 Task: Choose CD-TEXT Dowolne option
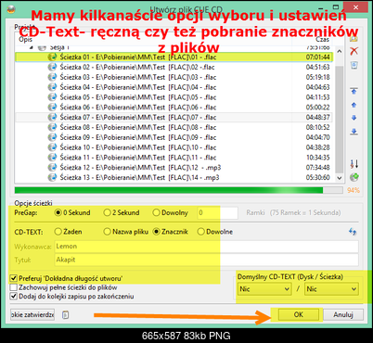pos(200,232)
